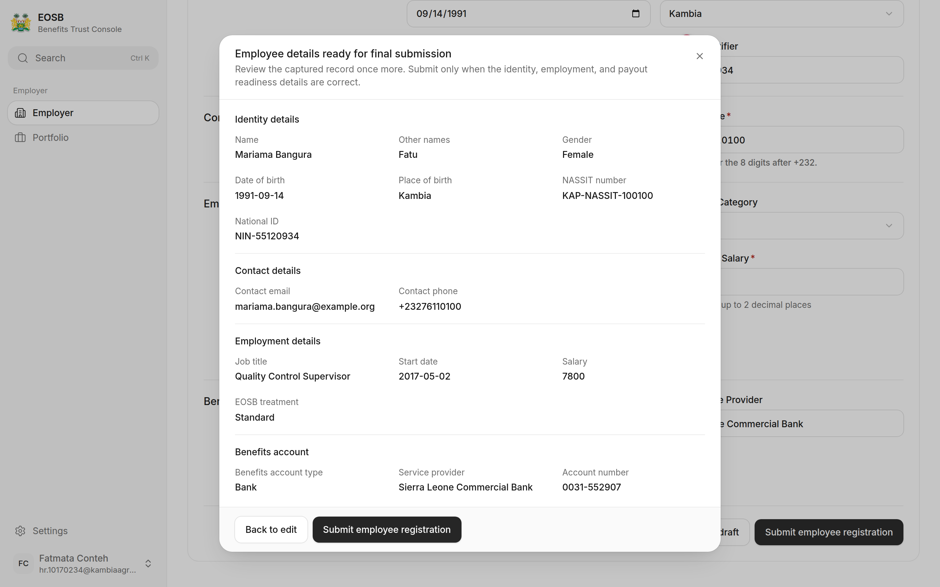Screen dimensions: 940x587
Task: Click the Fatu other names value
Action: (x=408, y=155)
